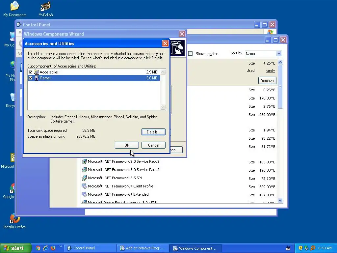Open the Start menu
The width and height of the screenshot is (337, 253).
[x=15, y=248]
